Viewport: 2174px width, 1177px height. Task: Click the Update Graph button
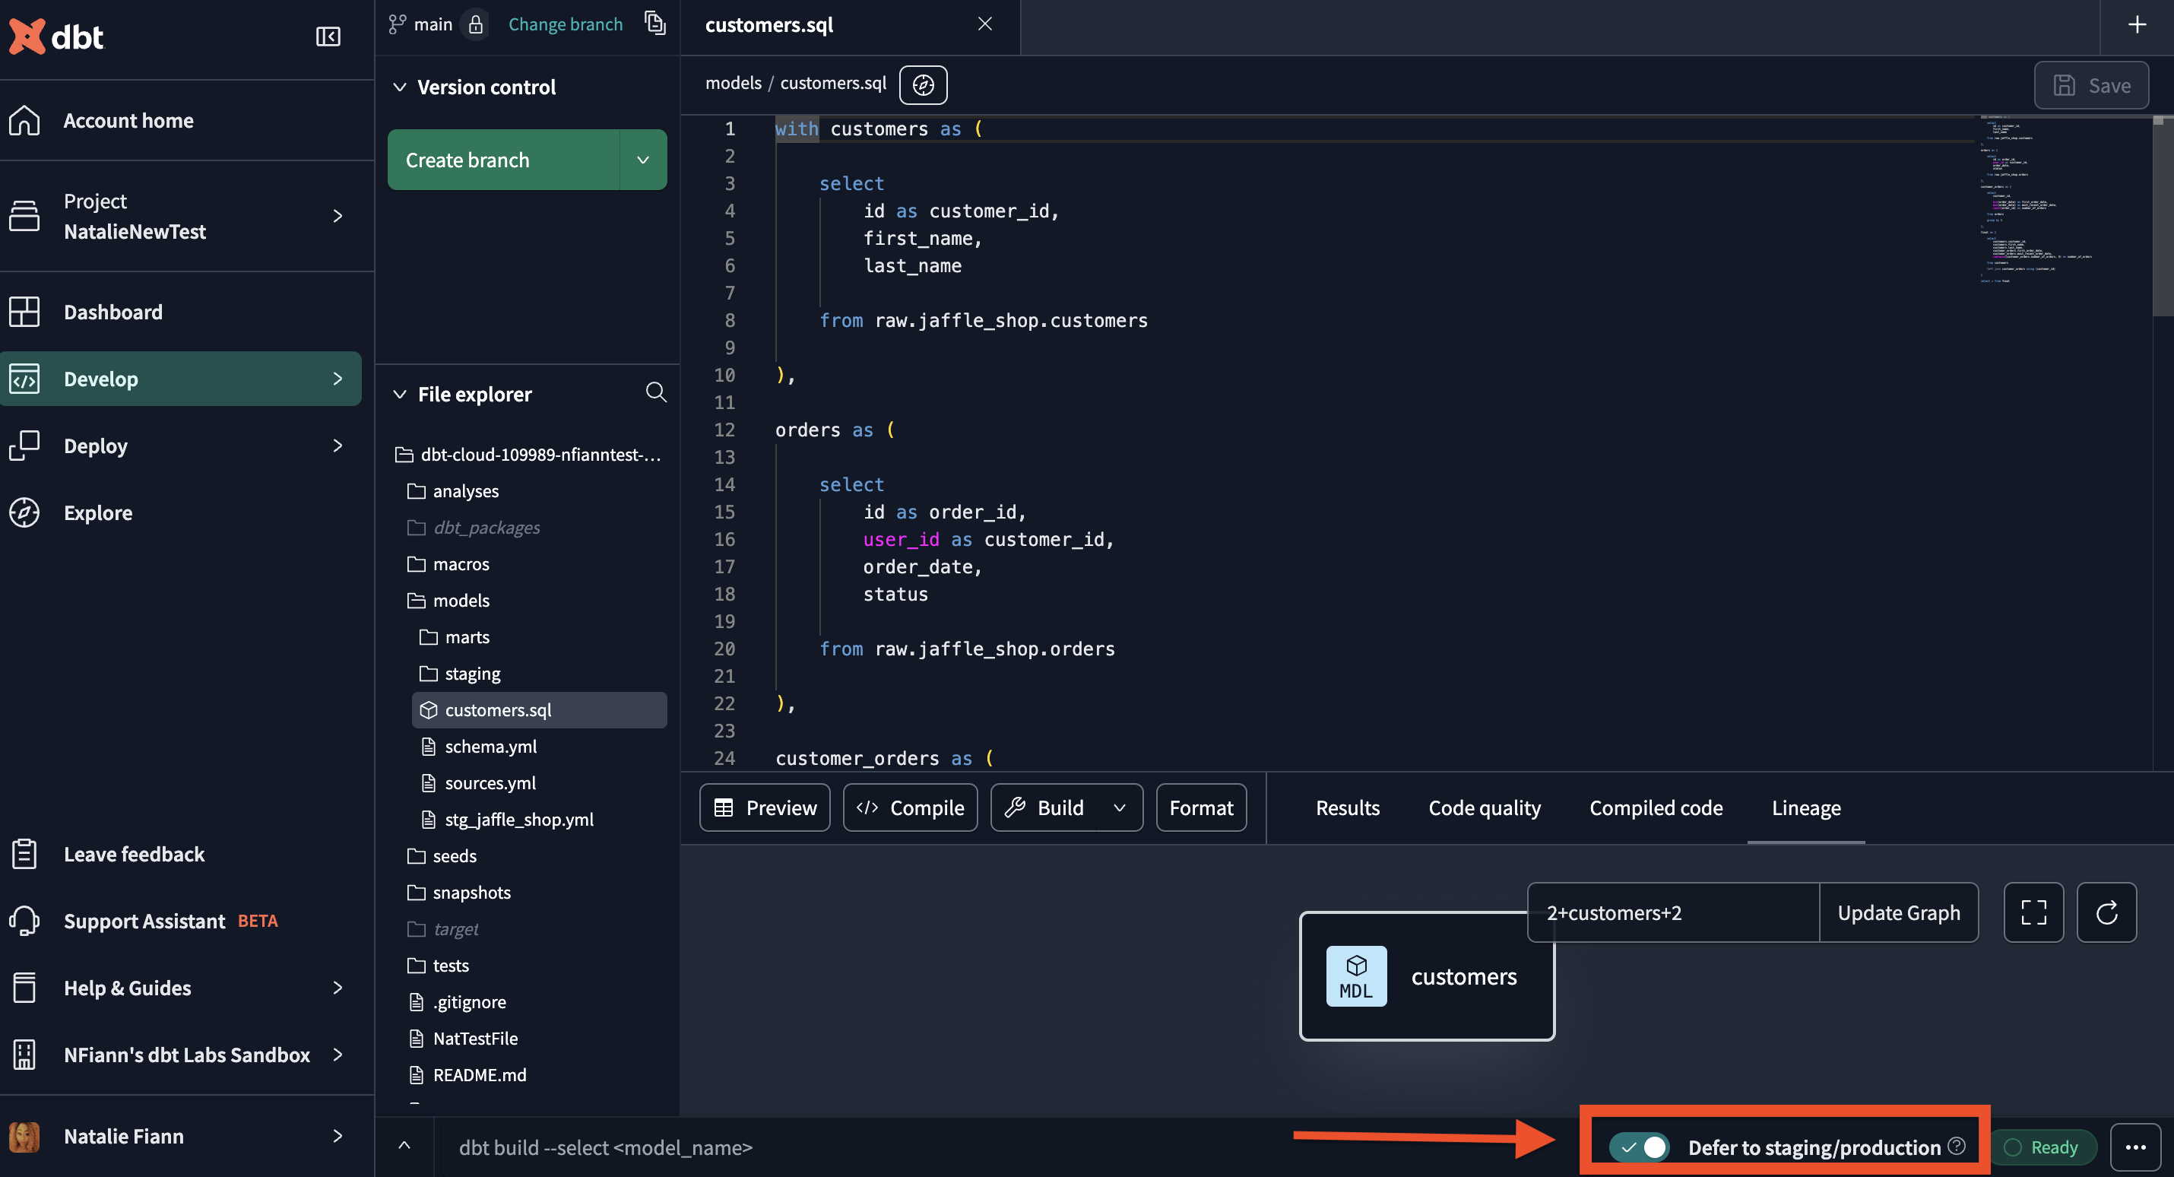[x=1898, y=912]
